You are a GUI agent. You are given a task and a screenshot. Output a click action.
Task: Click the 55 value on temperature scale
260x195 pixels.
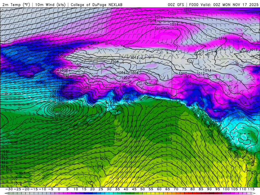pyautogui.click(x=151, y=189)
